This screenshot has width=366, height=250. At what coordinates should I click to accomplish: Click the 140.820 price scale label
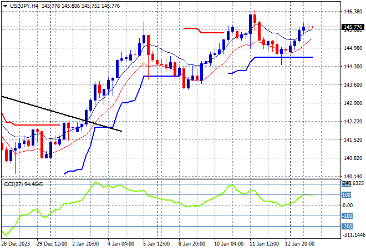click(353, 158)
